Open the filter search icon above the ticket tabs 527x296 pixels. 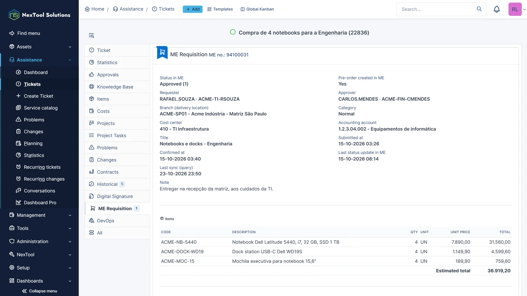(91, 36)
